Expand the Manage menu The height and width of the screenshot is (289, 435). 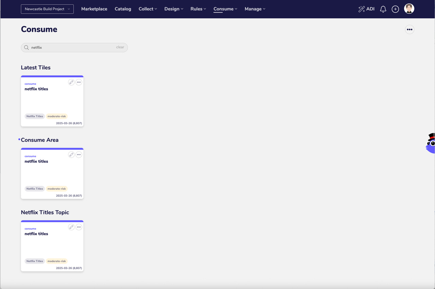(255, 9)
